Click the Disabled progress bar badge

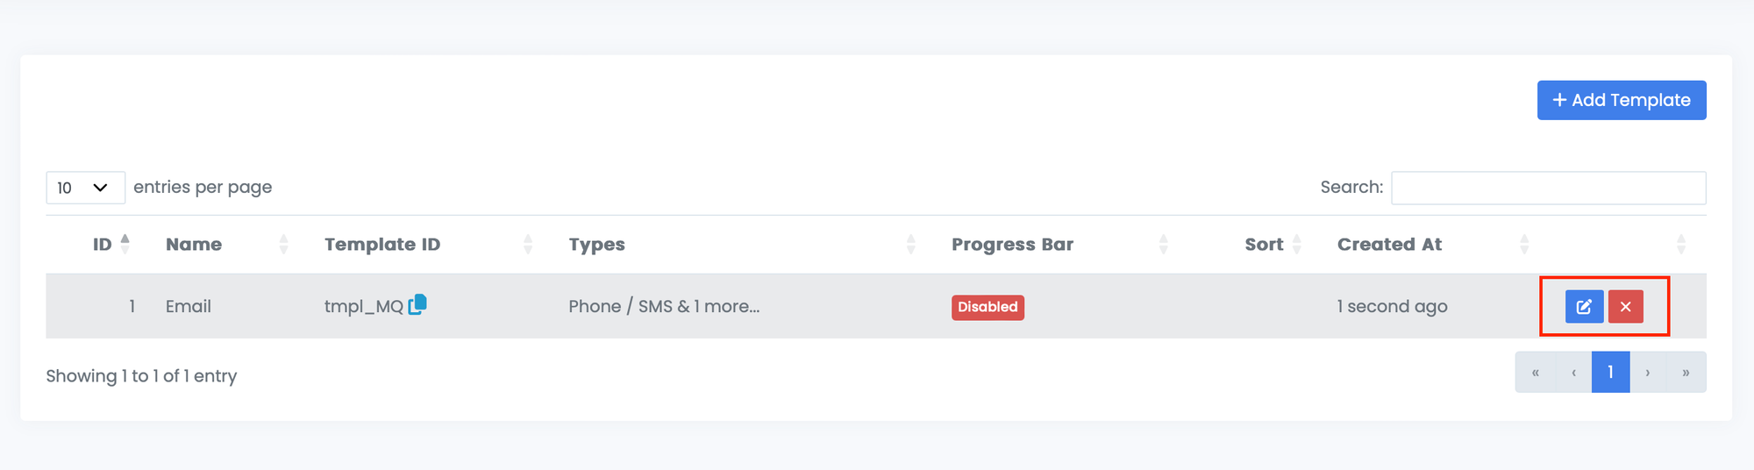pos(988,307)
